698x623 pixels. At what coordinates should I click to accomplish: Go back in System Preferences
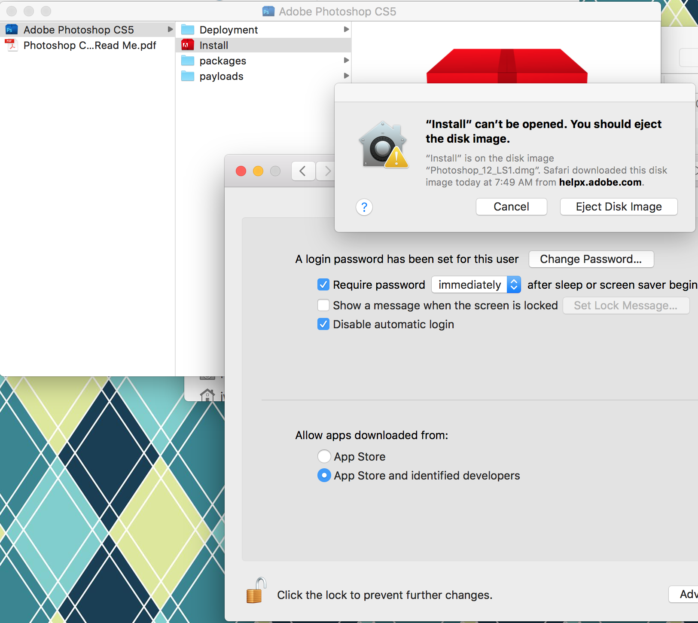[x=303, y=171]
